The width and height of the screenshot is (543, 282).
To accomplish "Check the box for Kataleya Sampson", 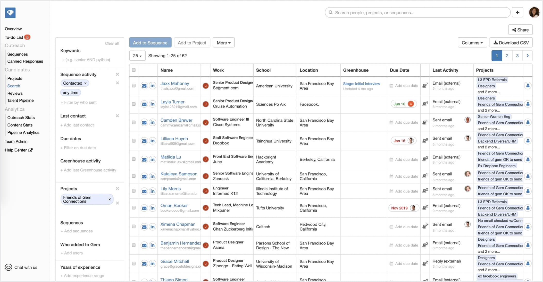I will (x=134, y=176).
